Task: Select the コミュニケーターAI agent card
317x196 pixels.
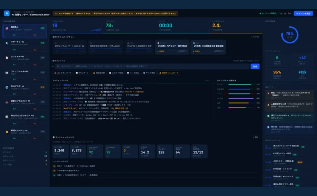Action: (25, 75)
